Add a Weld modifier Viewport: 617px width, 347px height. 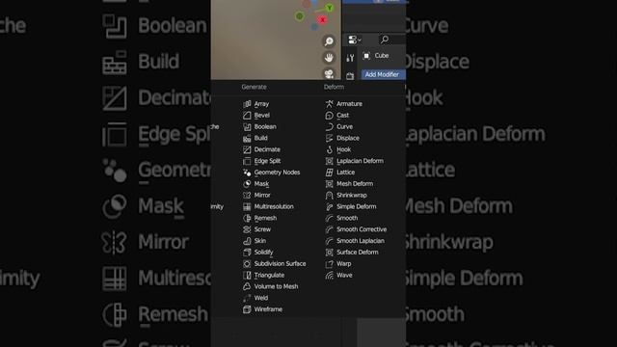pos(261,298)
